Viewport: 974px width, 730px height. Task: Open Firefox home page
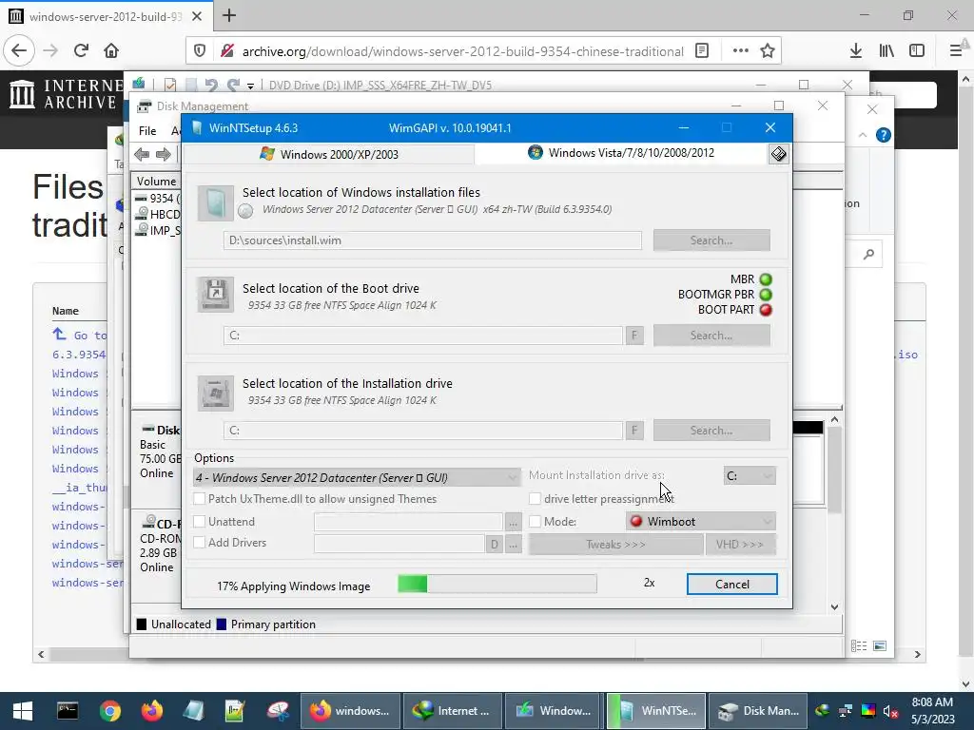tap(111, 50)
